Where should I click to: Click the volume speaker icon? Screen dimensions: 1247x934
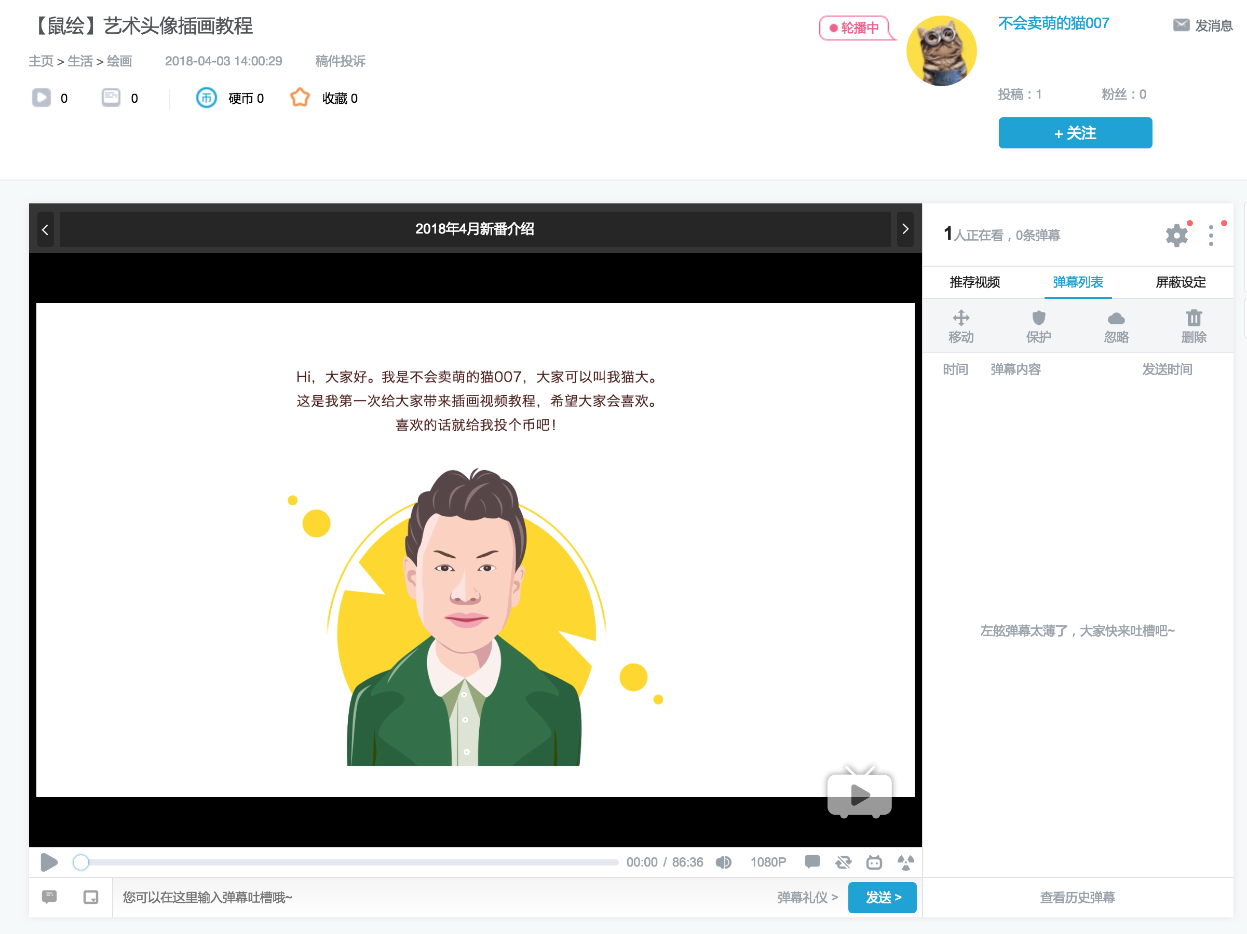click(723, 862)
